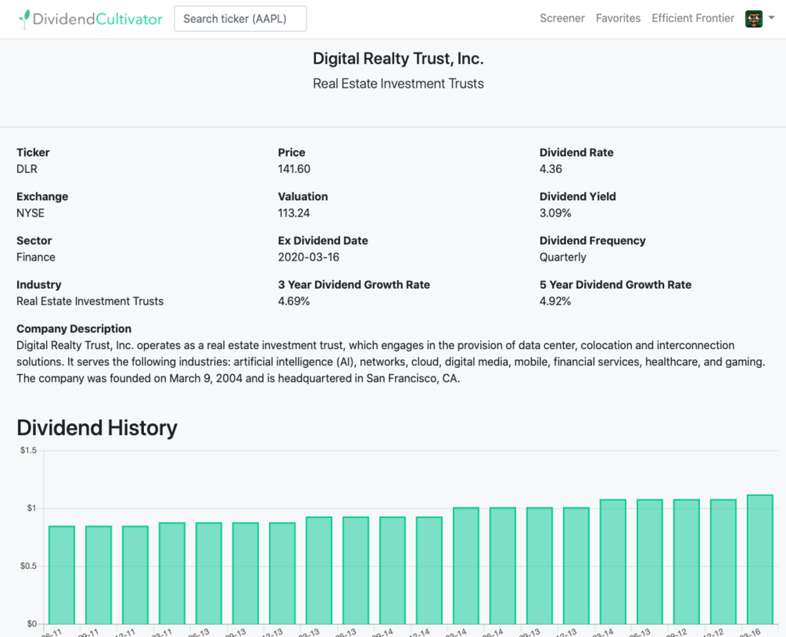Click the valuation value 113.24

point(294,213)
